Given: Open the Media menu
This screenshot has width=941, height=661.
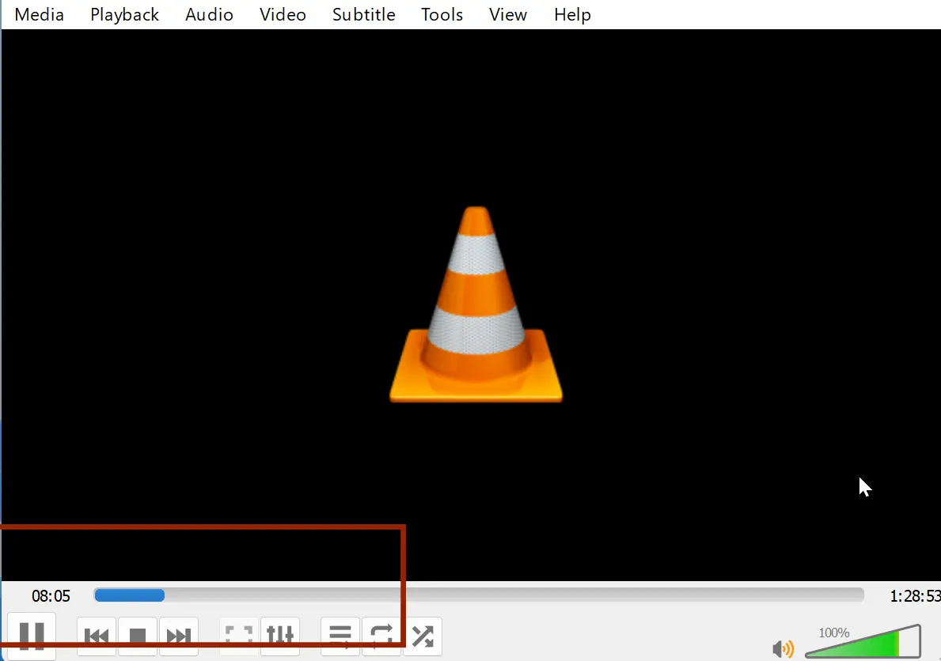Looking at the screenshot, I should coord(39,14).
